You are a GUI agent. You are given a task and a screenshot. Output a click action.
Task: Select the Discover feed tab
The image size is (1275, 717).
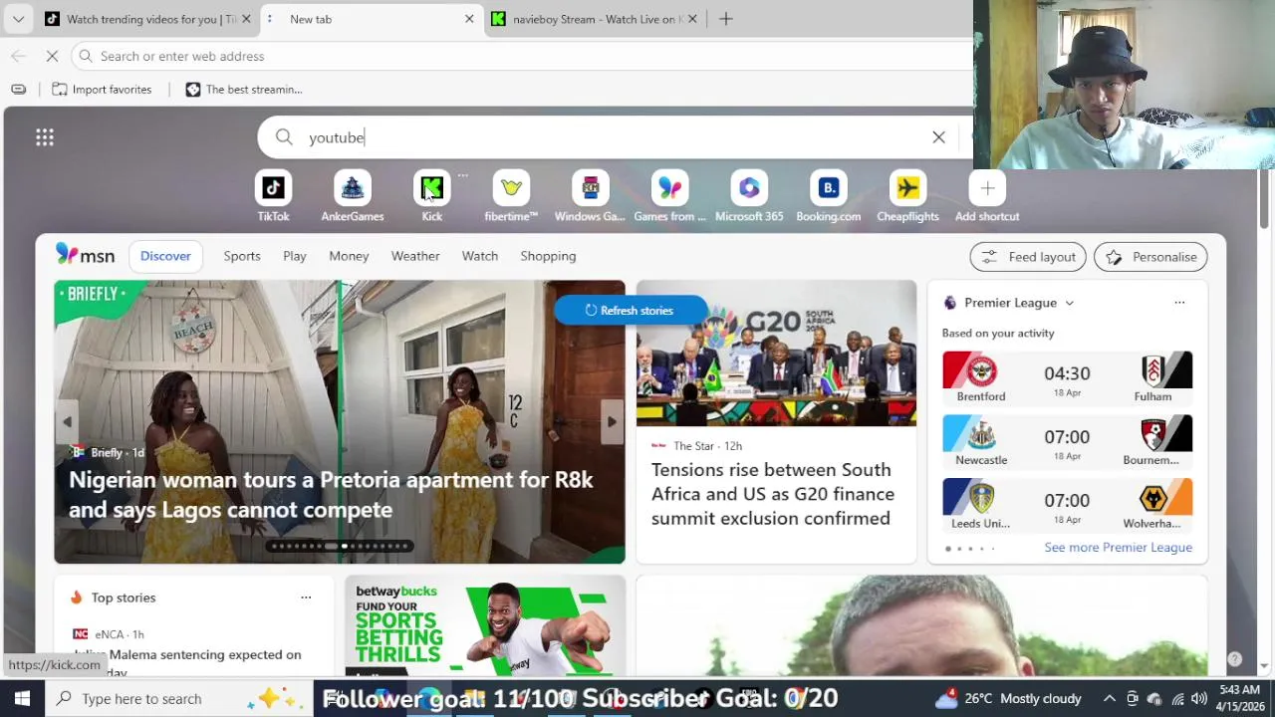coord(165,256)
